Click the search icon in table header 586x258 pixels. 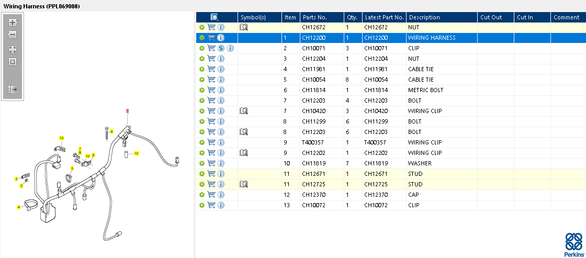pos(215,17)
